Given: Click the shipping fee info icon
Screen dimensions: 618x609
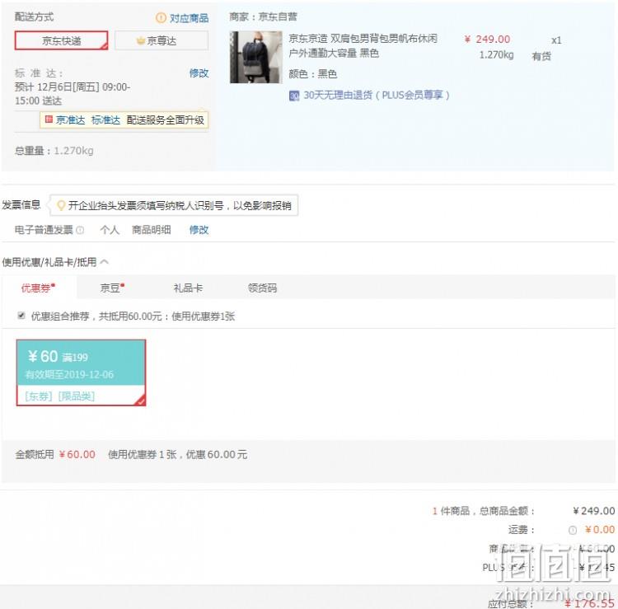Looking at the screenshot, I should 573,531.
